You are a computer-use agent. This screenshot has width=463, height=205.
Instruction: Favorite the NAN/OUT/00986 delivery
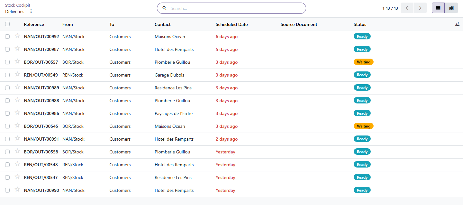click(x=17, y=113)
